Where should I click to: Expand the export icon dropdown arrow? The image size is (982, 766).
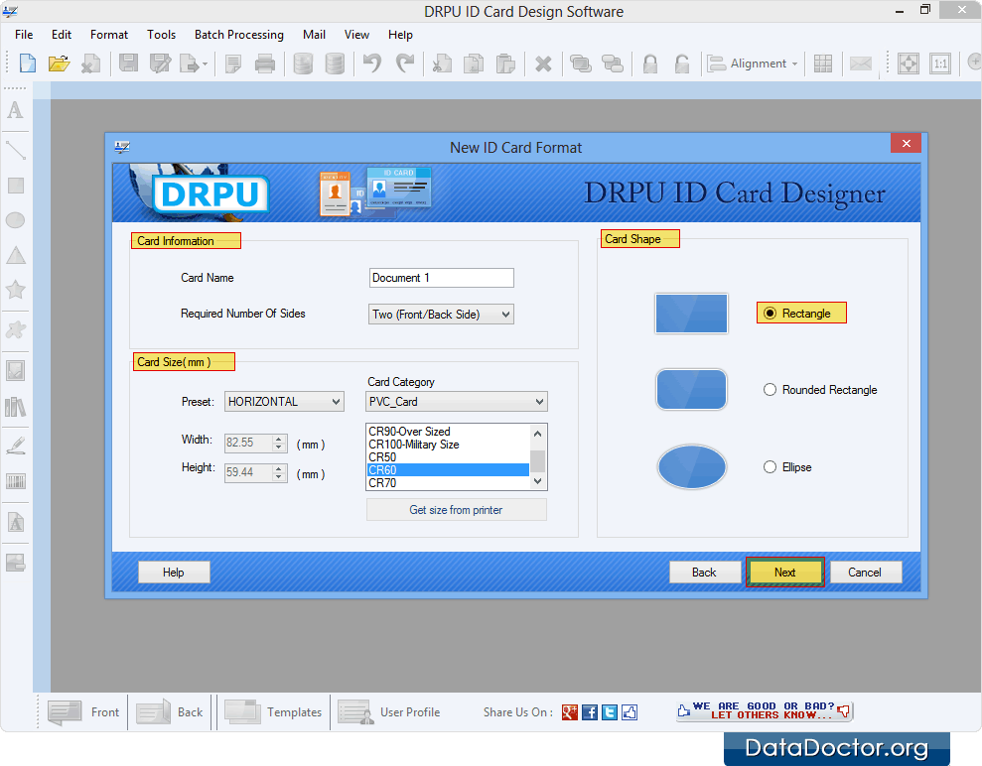[205, 64]
